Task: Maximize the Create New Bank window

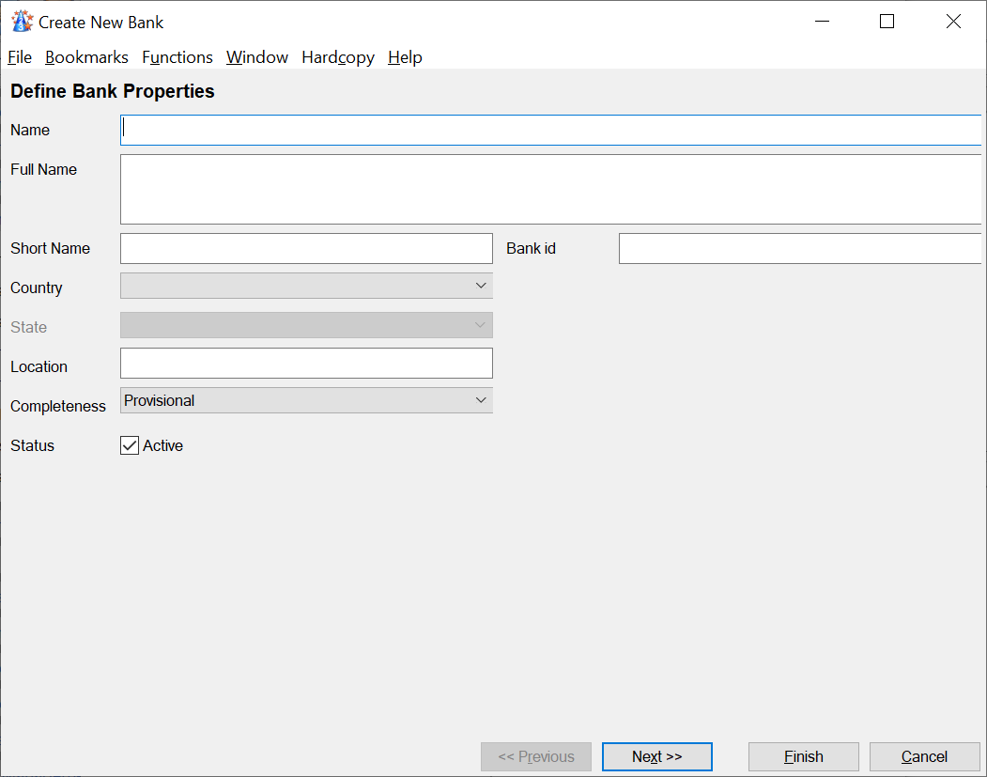Action: click(x=887, y=22)
